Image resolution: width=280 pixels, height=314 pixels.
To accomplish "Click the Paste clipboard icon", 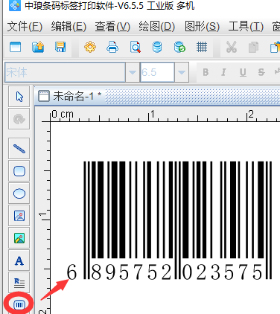I will point(275,47).
